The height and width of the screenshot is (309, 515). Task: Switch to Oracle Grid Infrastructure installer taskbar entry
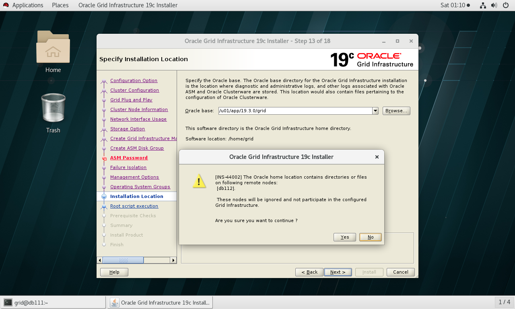(161, 303)
